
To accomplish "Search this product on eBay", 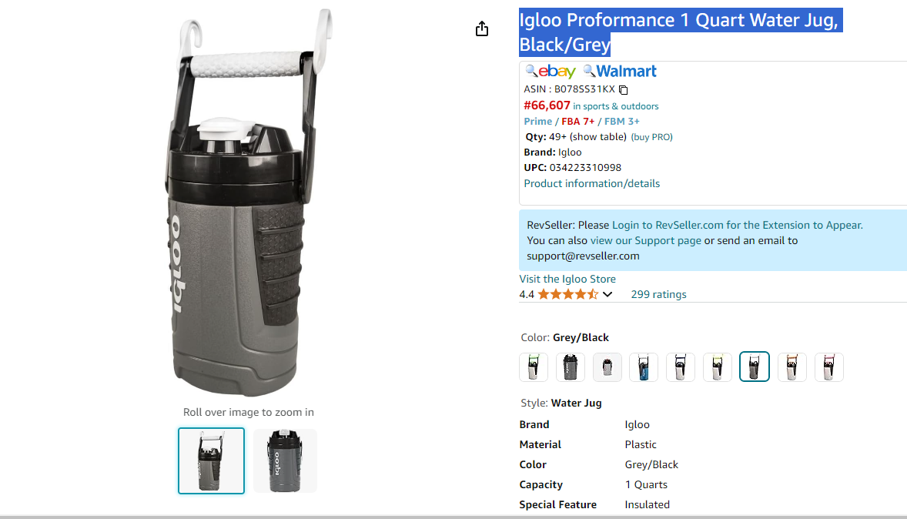I will [551, 71].
